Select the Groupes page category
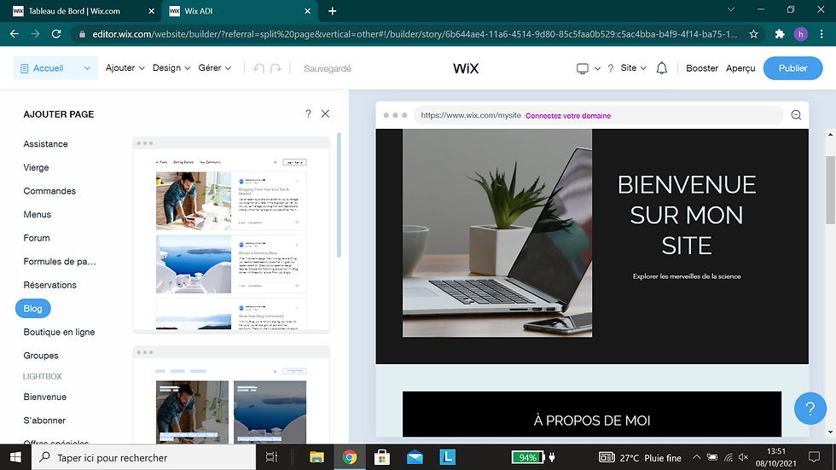 [41, 356]
